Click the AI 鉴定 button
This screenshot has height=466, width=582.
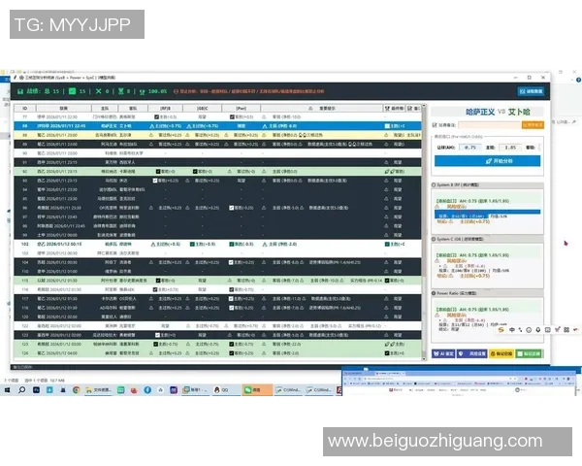pyautogui.click(x=443, y=354)
